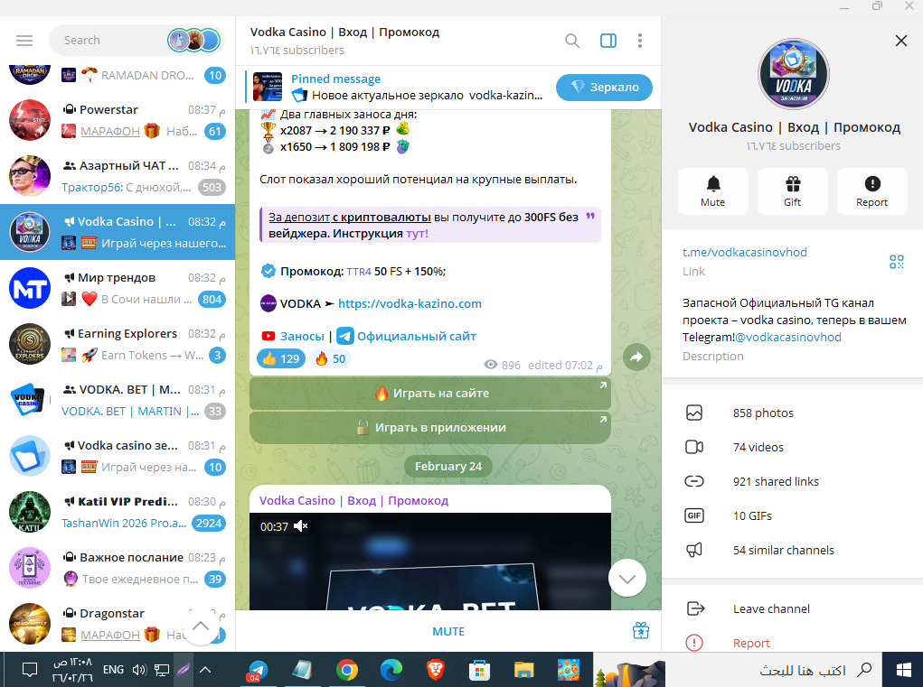923x687 pixels.
Task: Toggle the right info side panel icon
Action: tap(608, 41)
